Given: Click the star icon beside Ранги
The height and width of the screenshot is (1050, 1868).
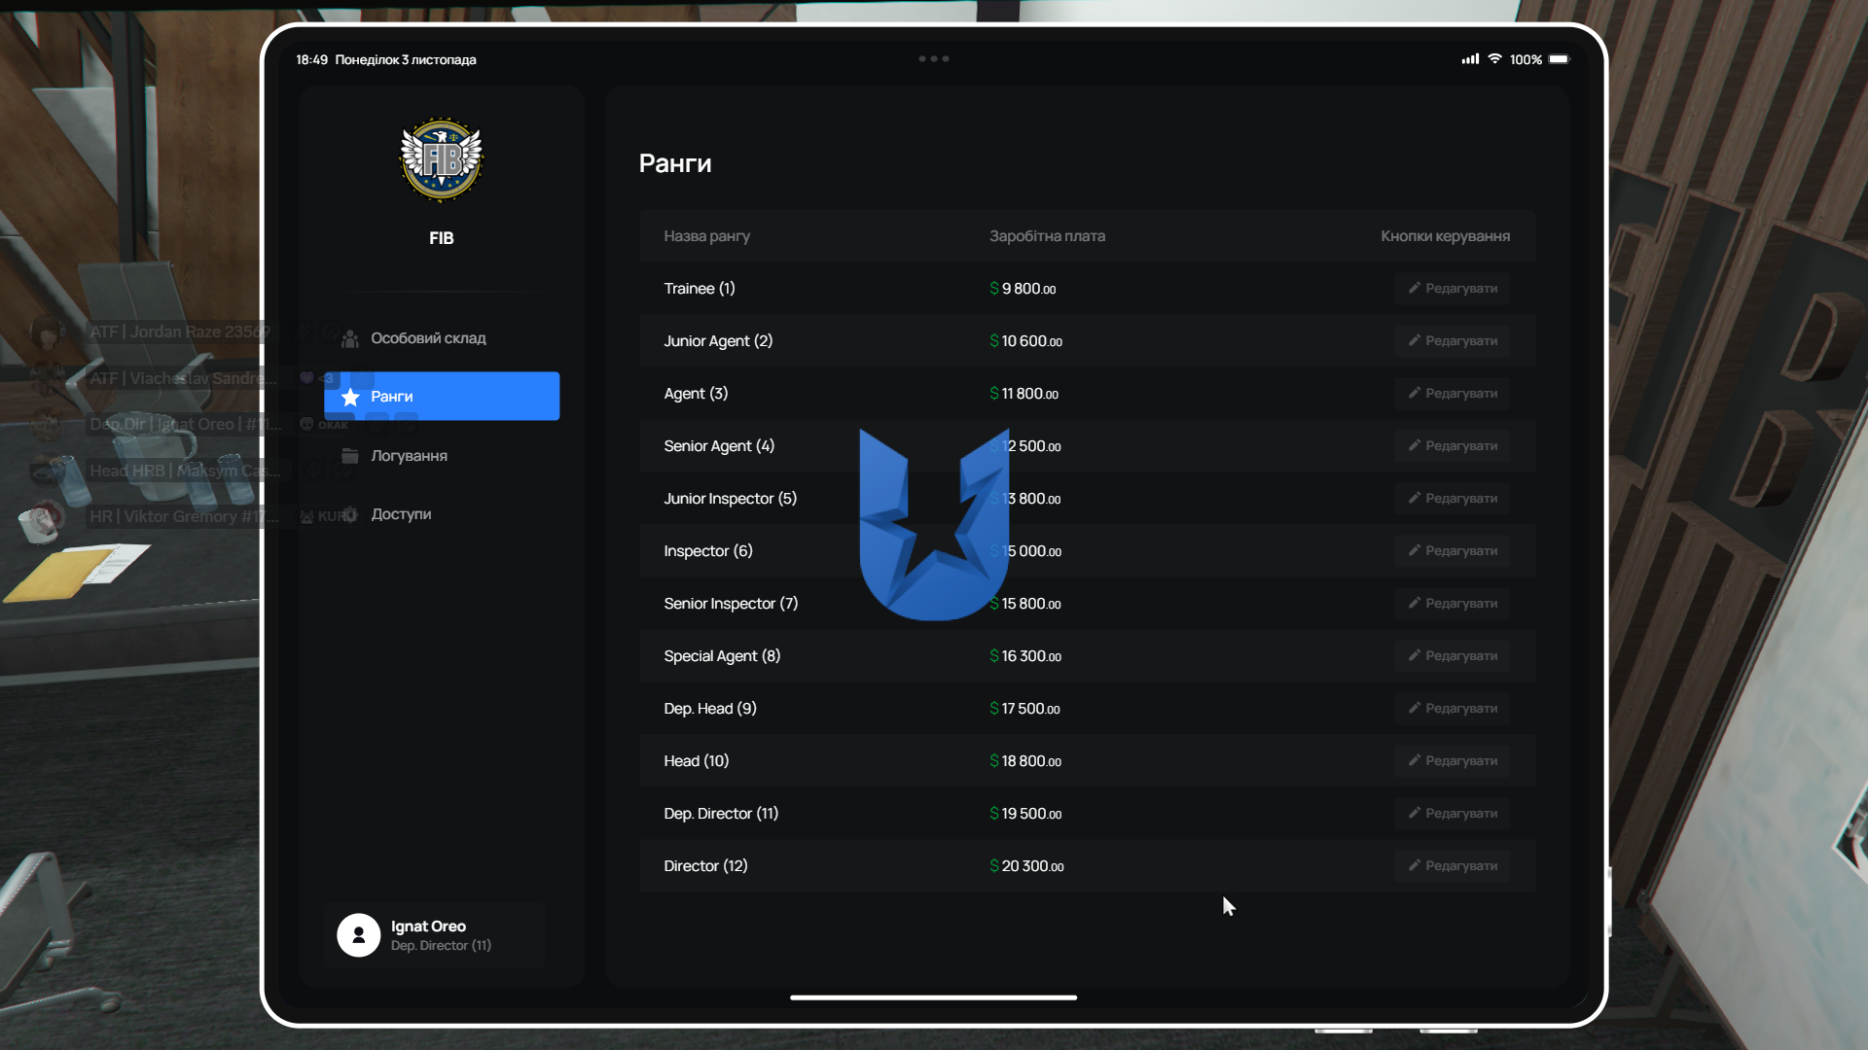Looking at the screenshot, I should pos(350,397).
